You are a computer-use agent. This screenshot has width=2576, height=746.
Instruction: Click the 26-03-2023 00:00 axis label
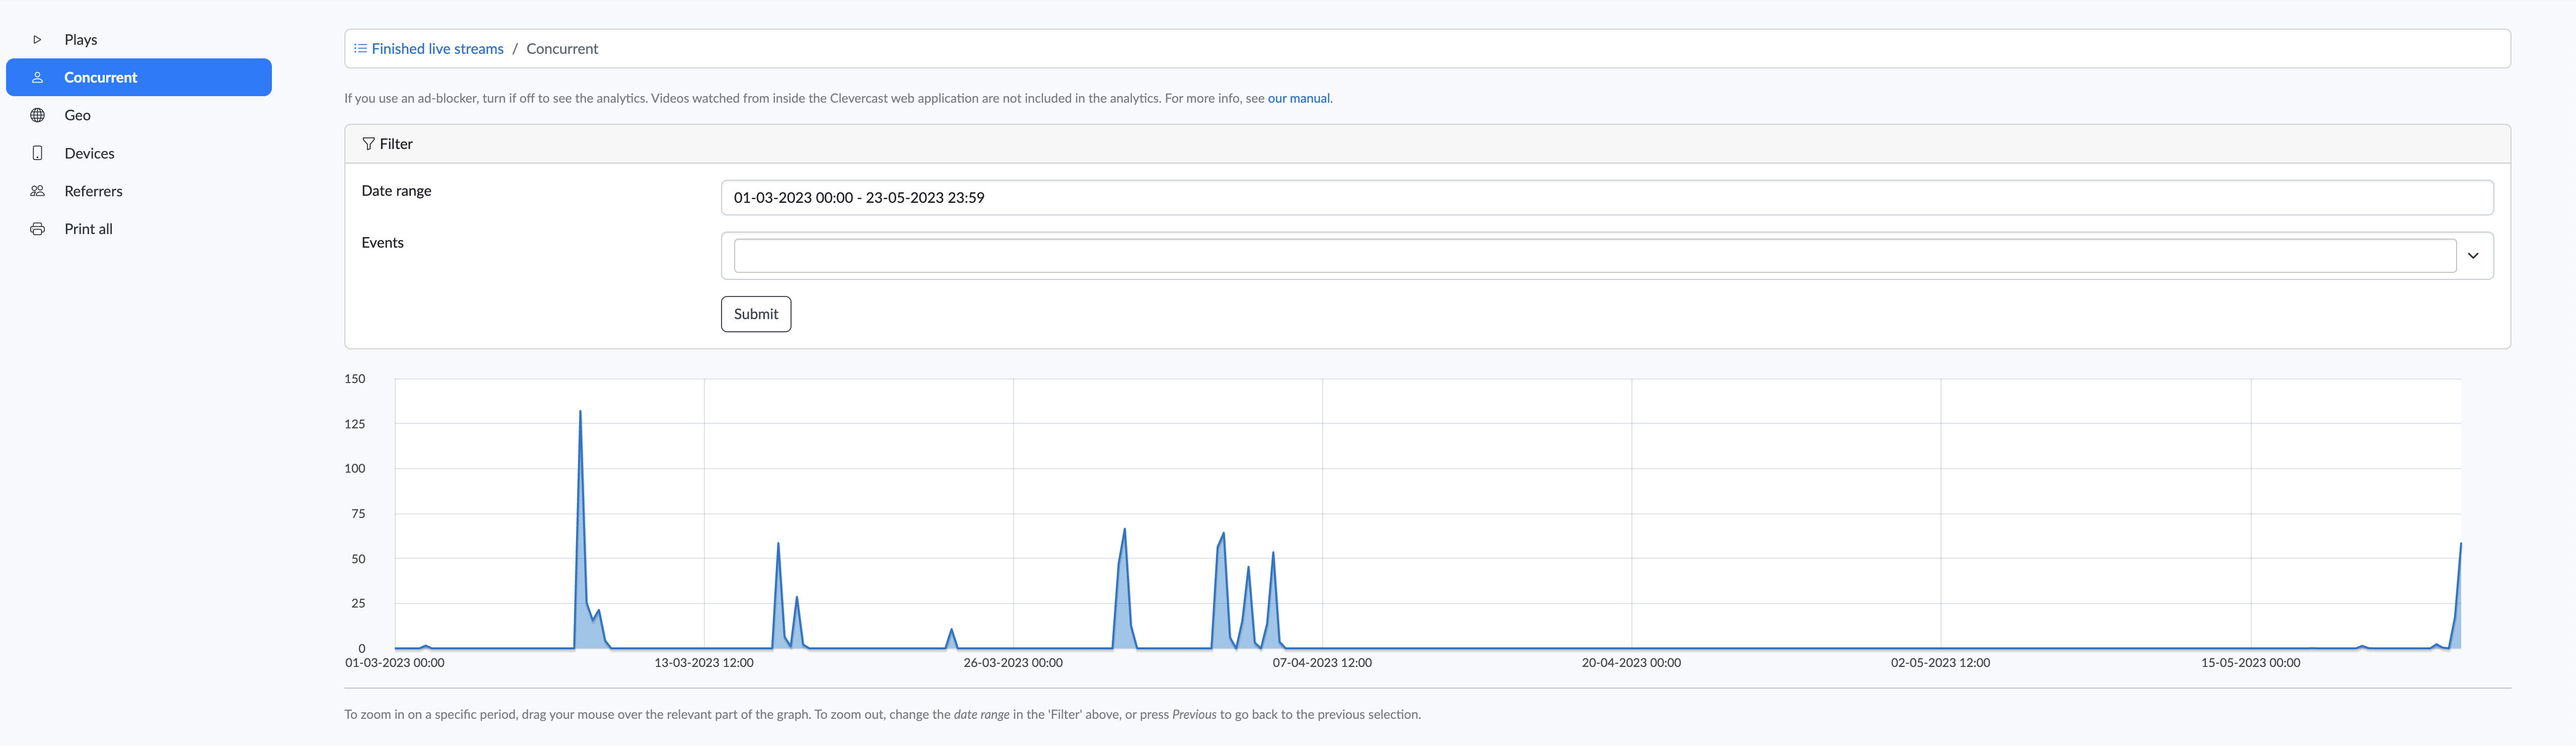[x=1013, y=664]
